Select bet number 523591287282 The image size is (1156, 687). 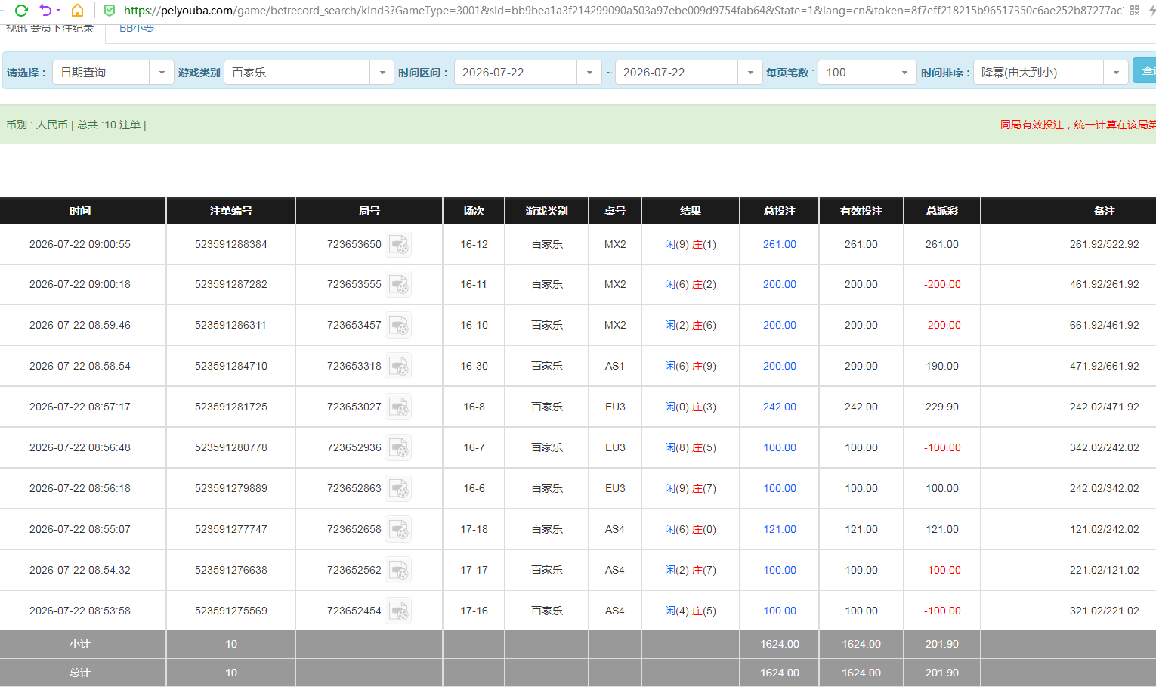coord(231,285)
